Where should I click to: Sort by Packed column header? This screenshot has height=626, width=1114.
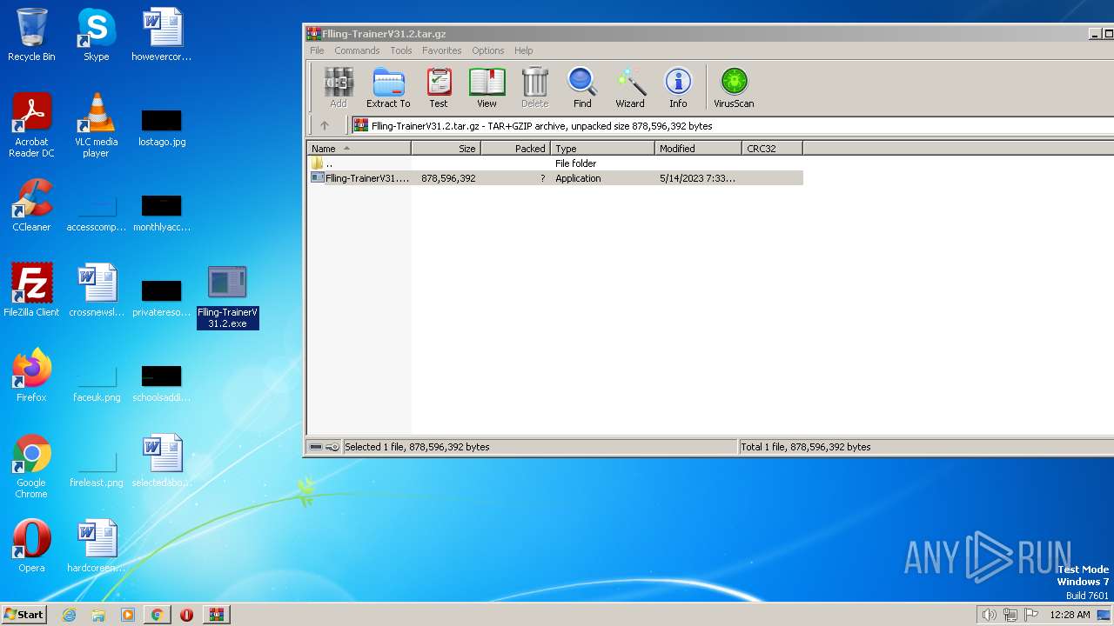pyautogui.click(x=516, y=149)
